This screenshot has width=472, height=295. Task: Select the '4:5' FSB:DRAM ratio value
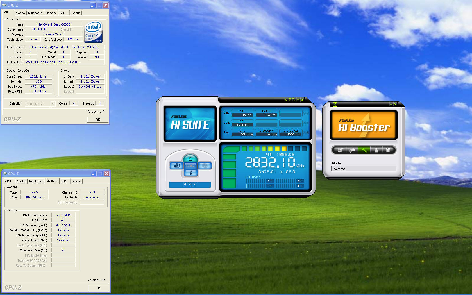63,220
